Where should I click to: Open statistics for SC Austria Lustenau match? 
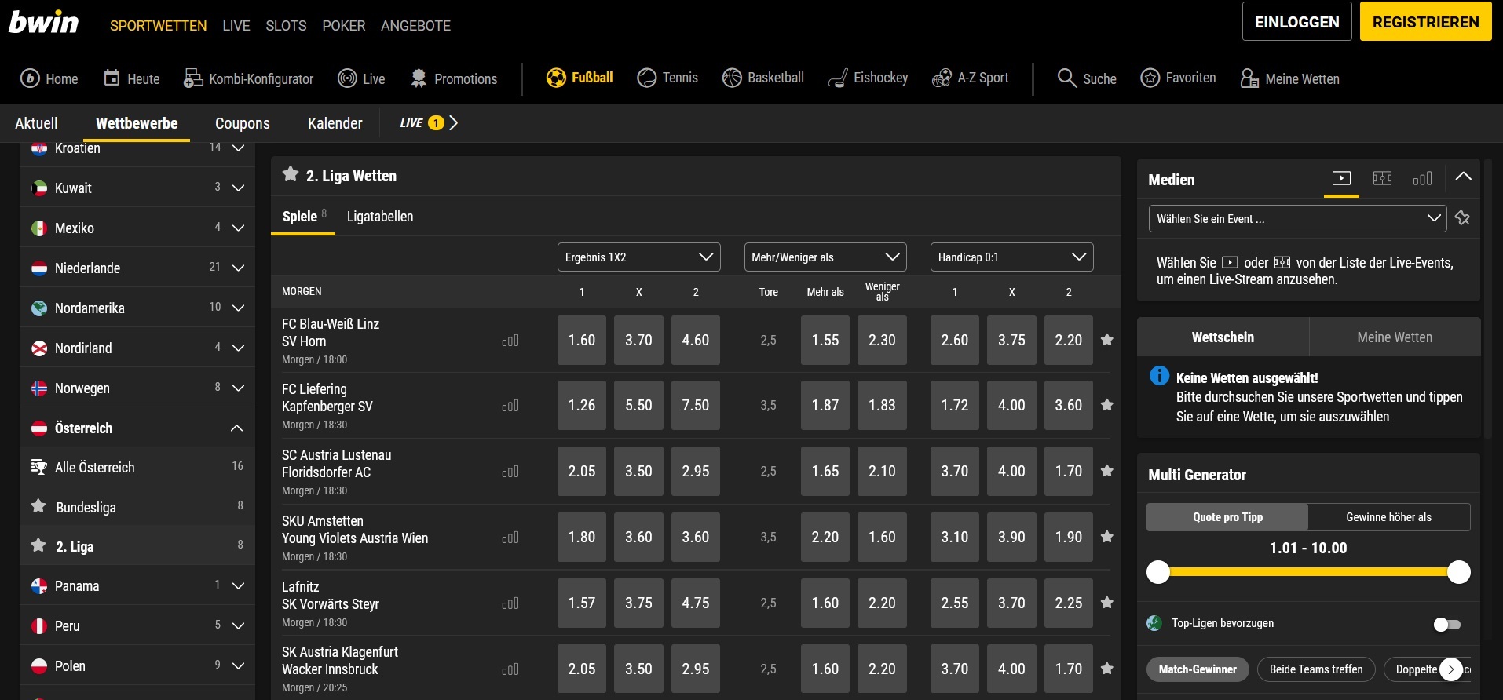point(510,472)
